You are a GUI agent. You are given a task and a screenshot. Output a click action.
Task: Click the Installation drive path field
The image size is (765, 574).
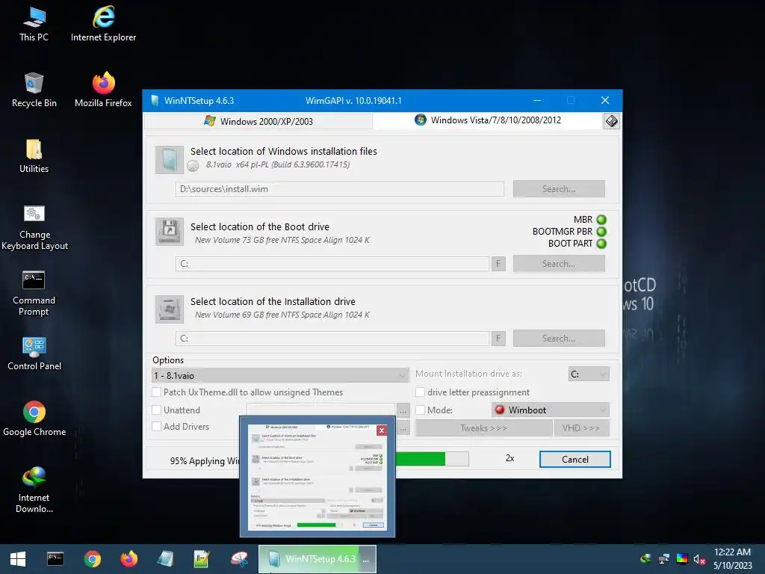tap(332, 339)
